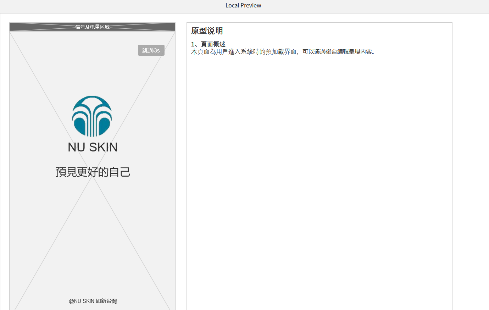Click the 1、頁面概述 section title
This screenshot has height=310, width=489.
[x=208, y=44]
